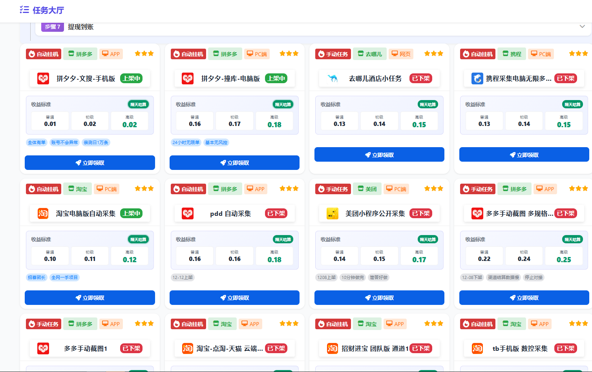This screenshot has width=592, height=372.
Task: Click star rating on 美团小程序公开采集 card
Action: coord(434,189)
